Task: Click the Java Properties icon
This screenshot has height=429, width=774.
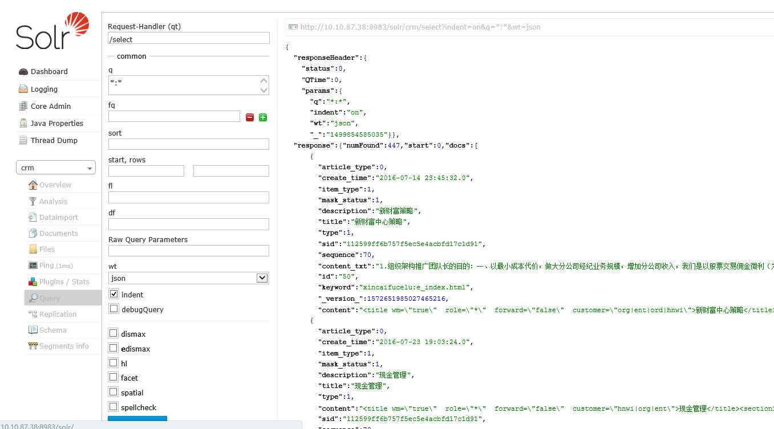Action: click(23, 123)
